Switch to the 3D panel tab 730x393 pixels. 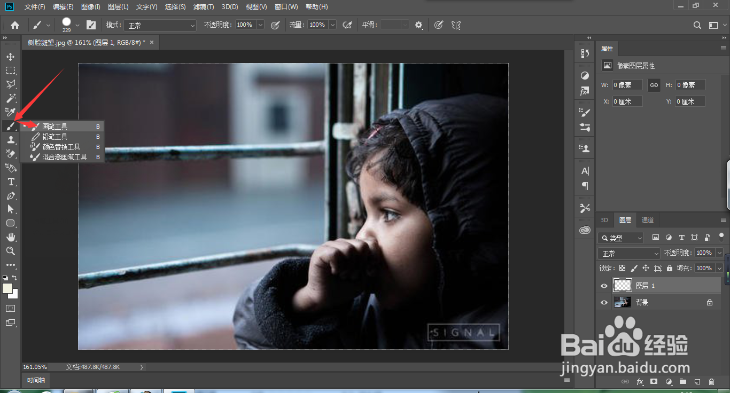click(x=604, y=220)
